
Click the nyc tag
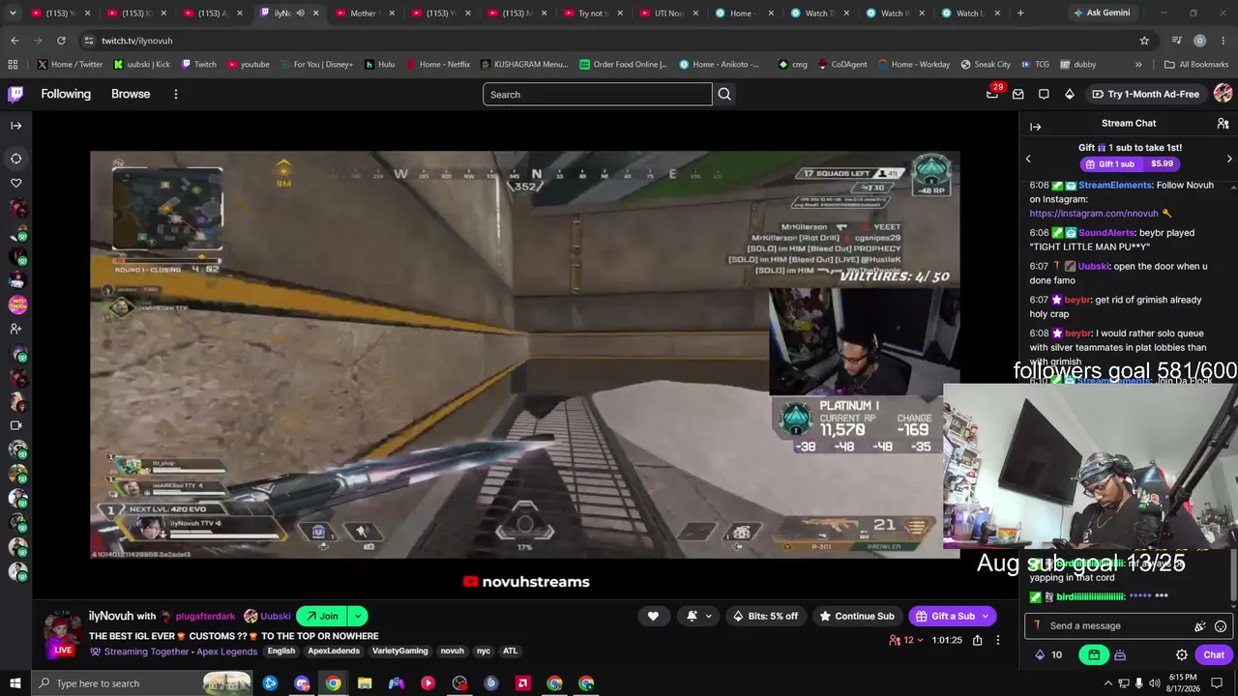click(484, 651)
